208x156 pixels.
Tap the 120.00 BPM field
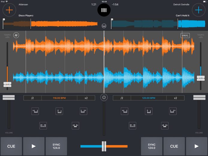click(149, 98)
